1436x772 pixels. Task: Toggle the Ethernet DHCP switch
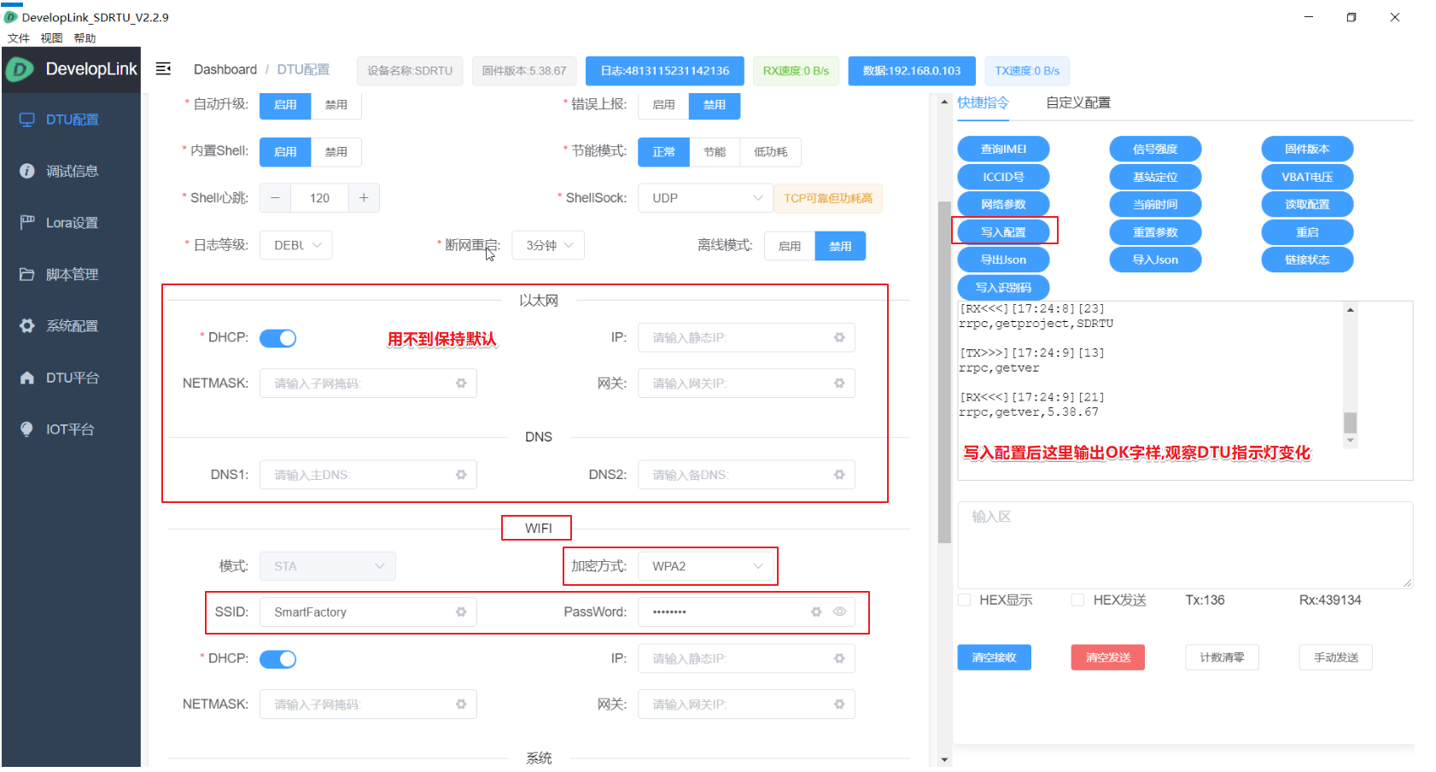(x=277, y=338)
